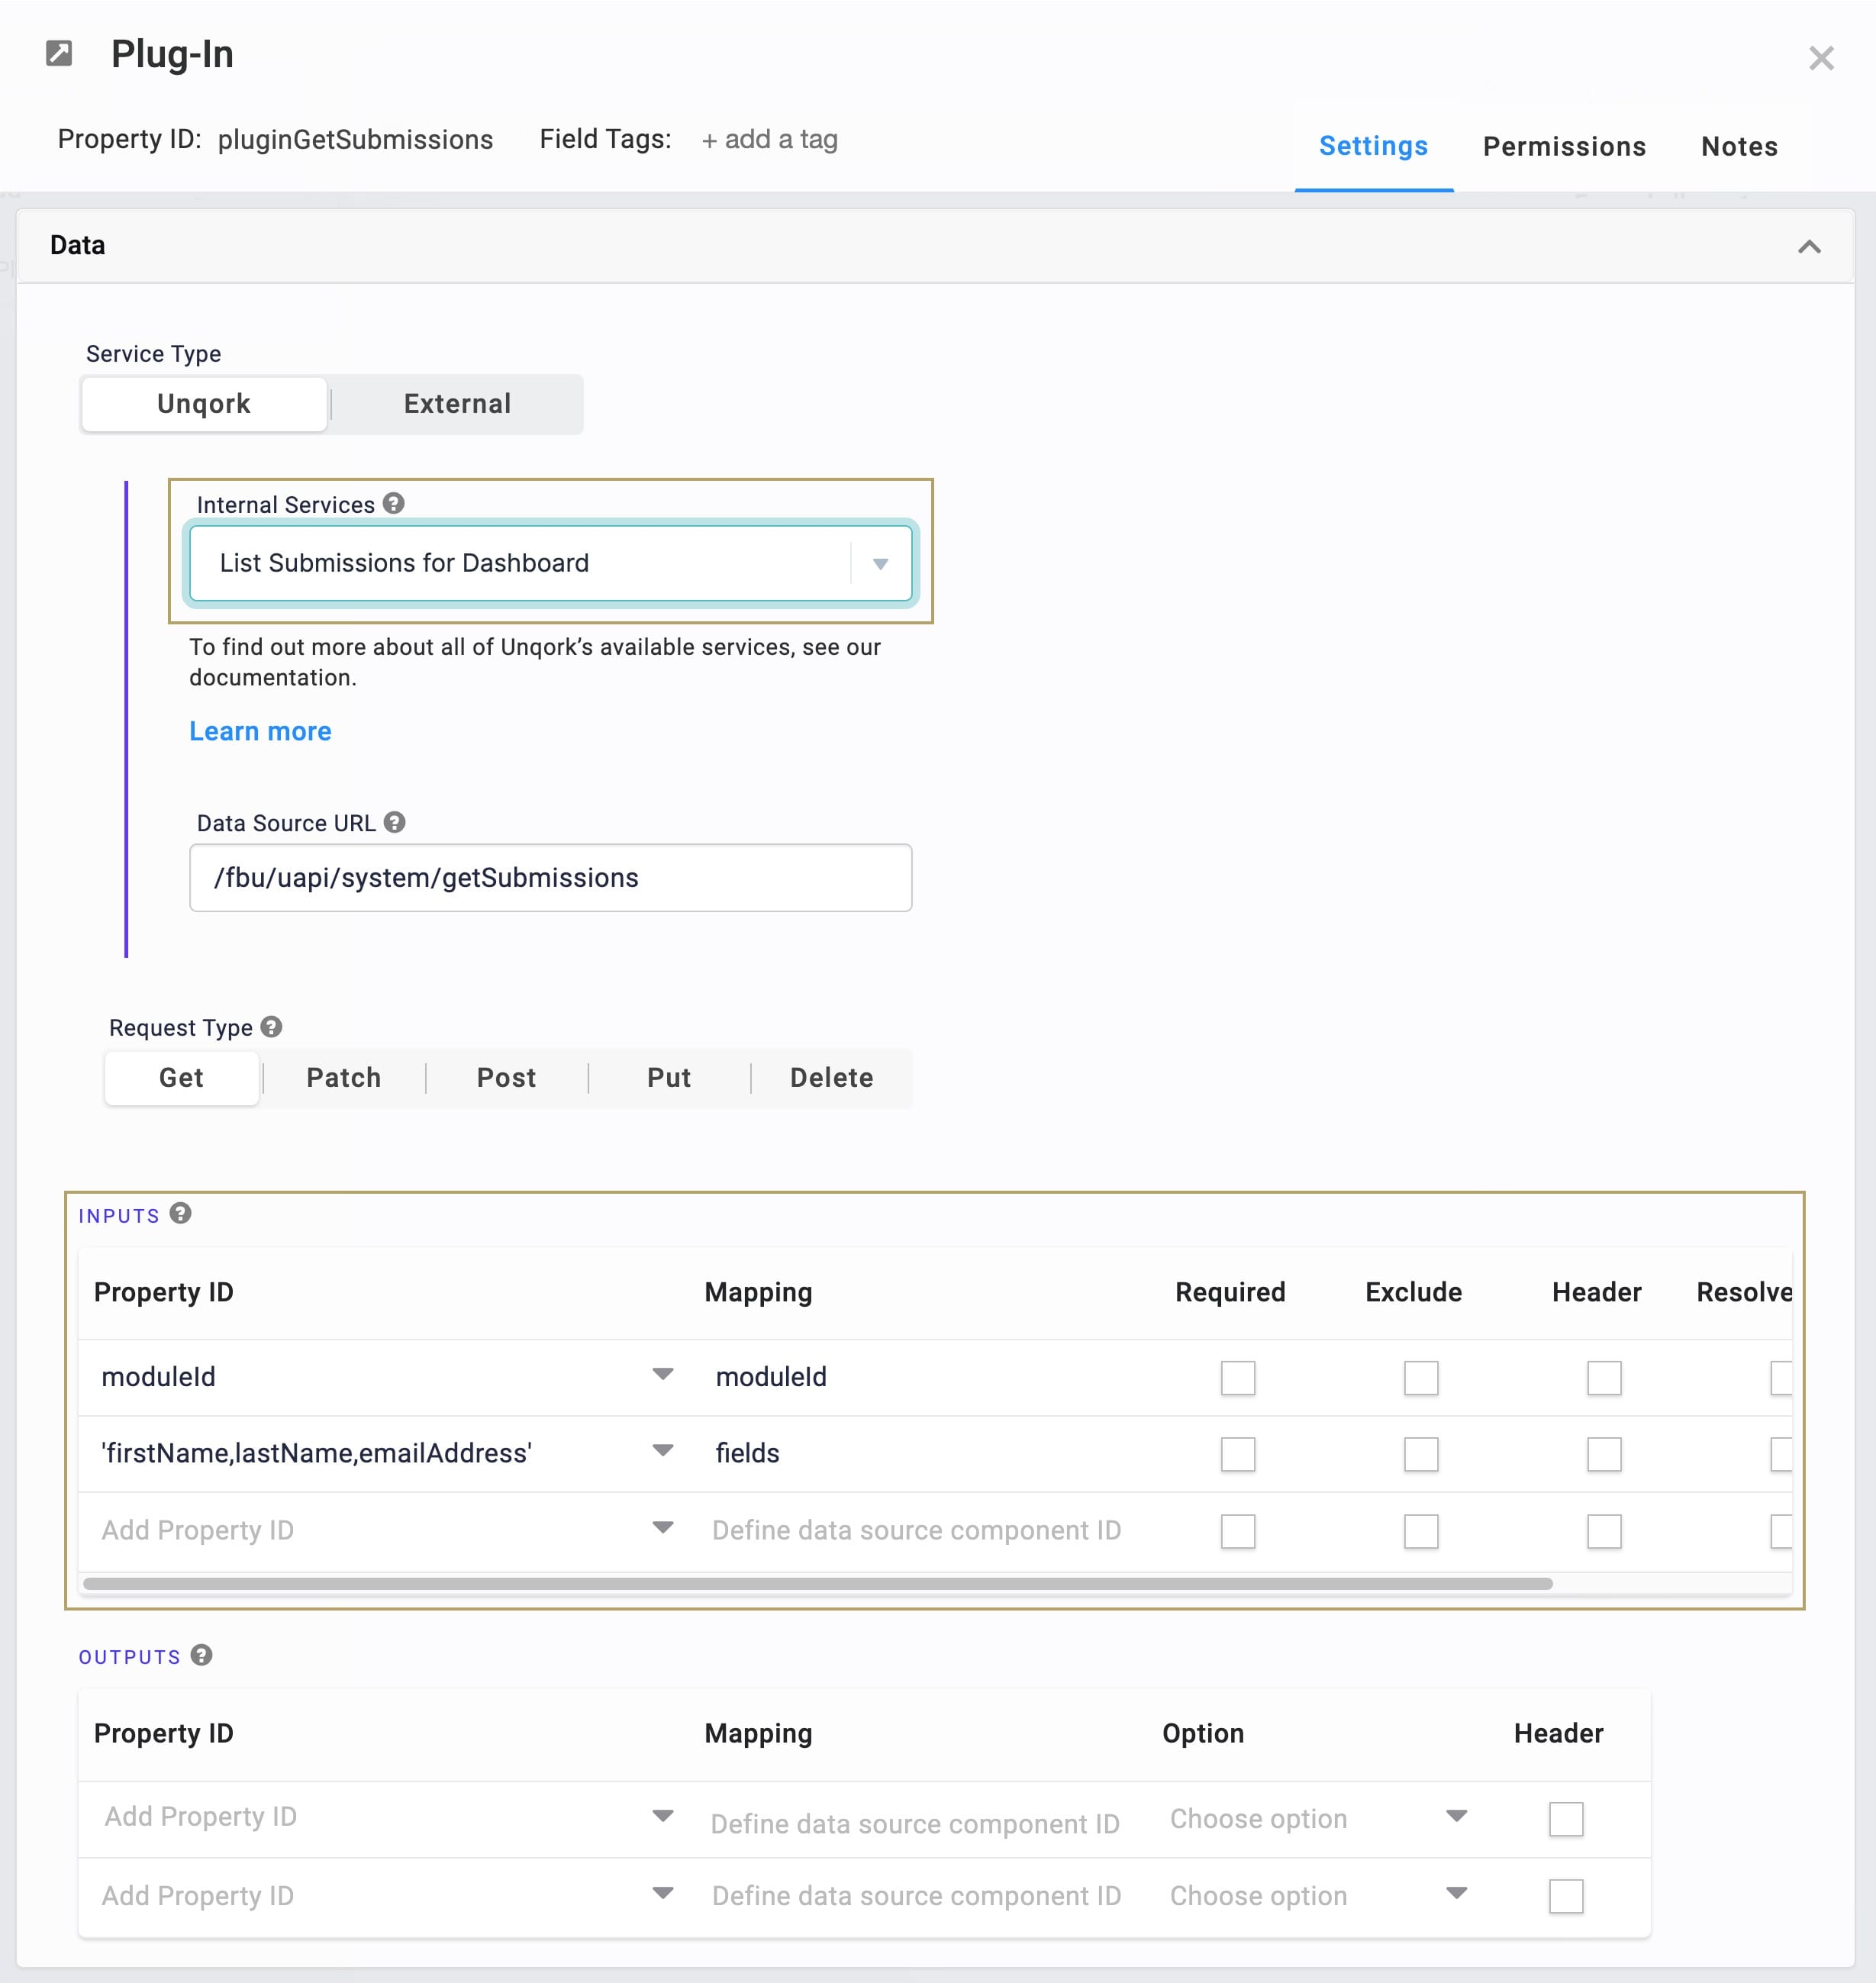This screenshot has width=1876, height=1983.
Task: Click the Data Source URL help icon
Action: (x=395, y=822)
